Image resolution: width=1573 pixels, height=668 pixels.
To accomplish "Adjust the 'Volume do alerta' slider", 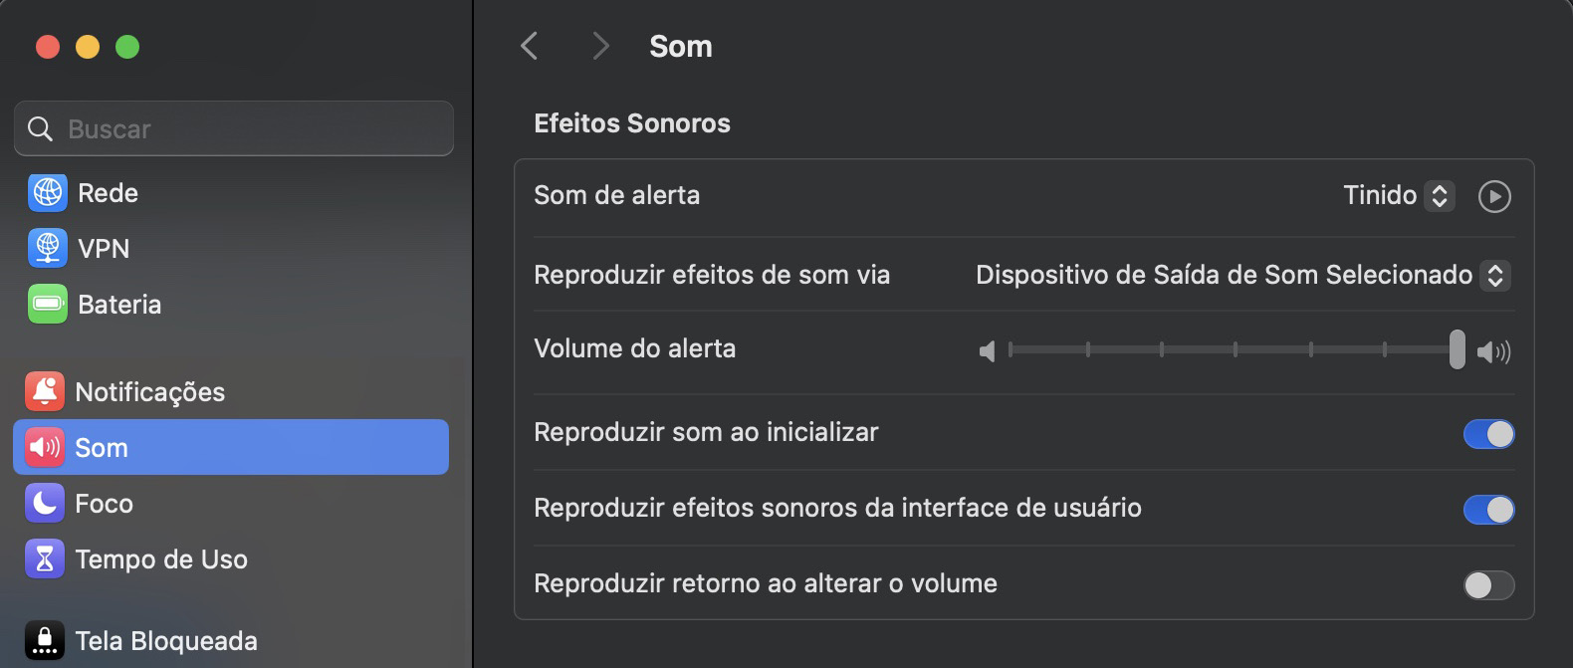I will coord(1458,350).
